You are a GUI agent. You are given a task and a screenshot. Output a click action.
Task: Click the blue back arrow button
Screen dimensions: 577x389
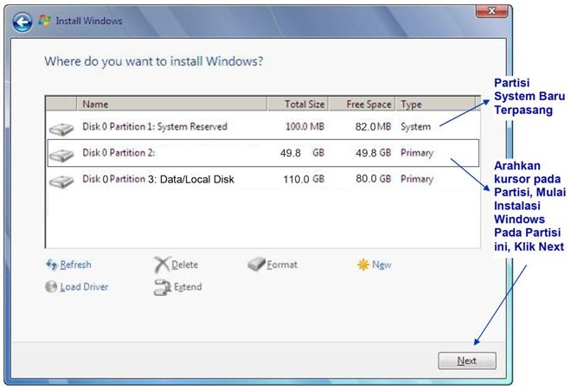[22, 22]
